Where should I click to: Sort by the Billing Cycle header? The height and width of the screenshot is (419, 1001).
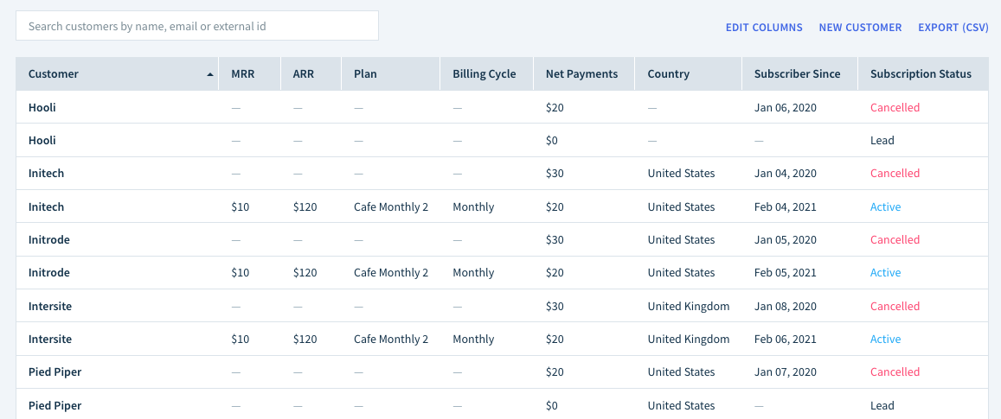tap(484, 74)
